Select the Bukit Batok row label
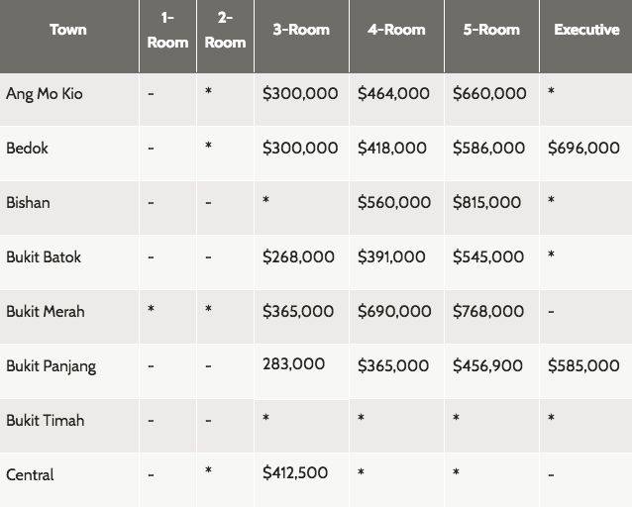Viewport: 632px width, 507px height. point(44,257)
